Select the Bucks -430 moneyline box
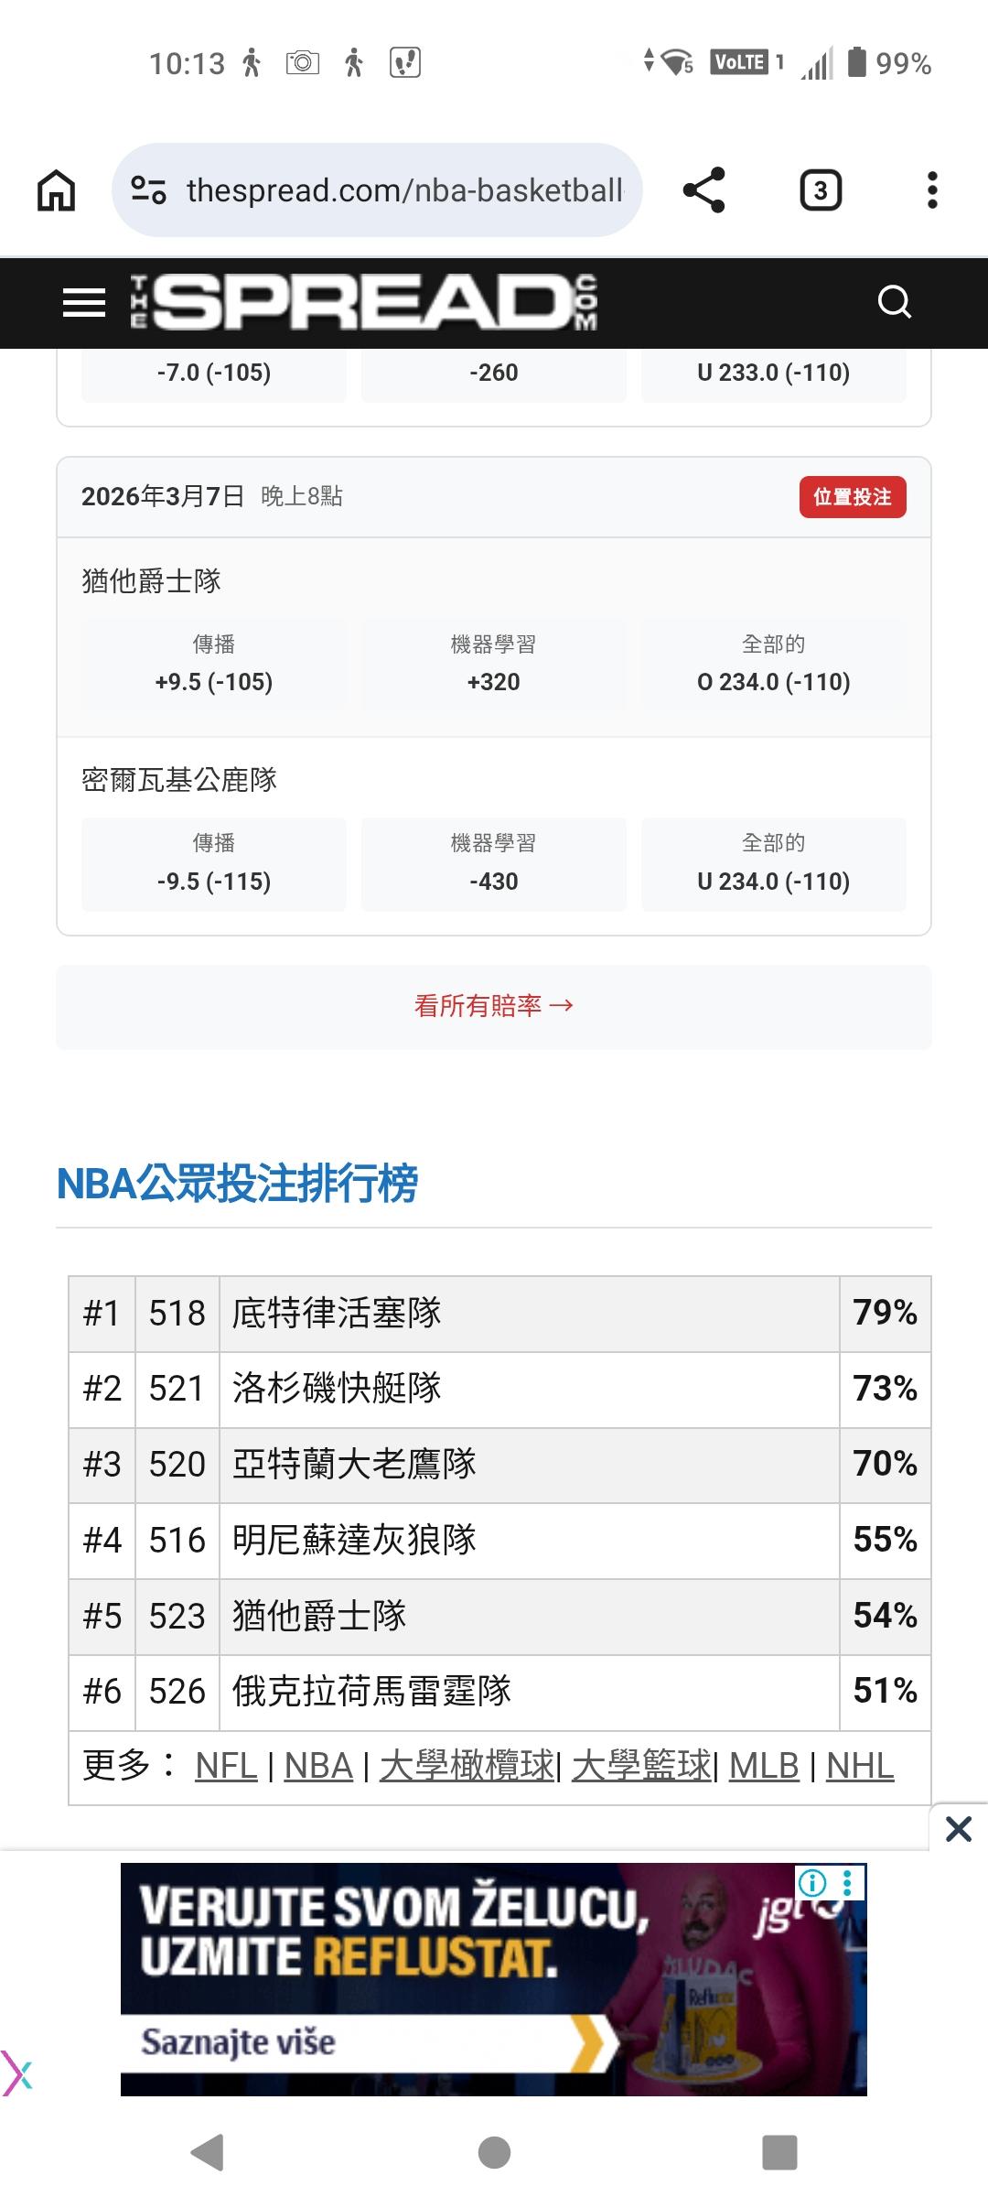This screenshot has height=2208, width=988. pyautogui.click(x=494, y=865)
